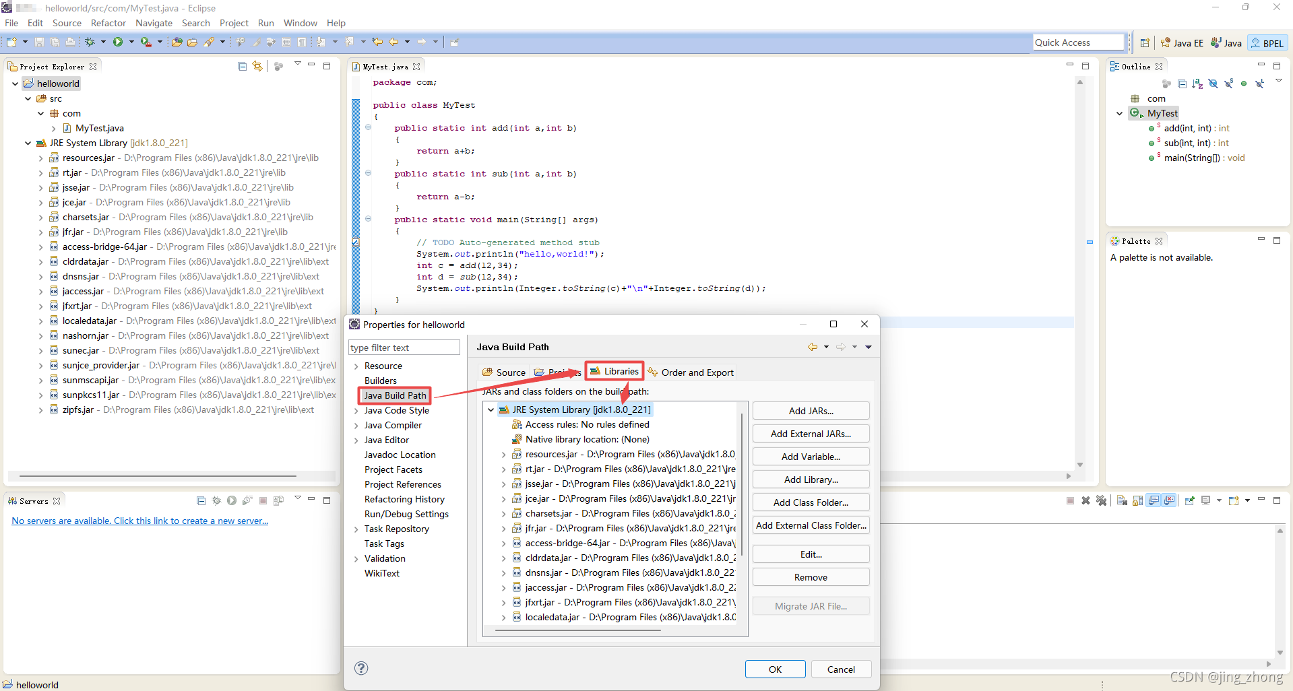Open the Source menu
Screen dimensions: 1293x691
coord(67,23)
